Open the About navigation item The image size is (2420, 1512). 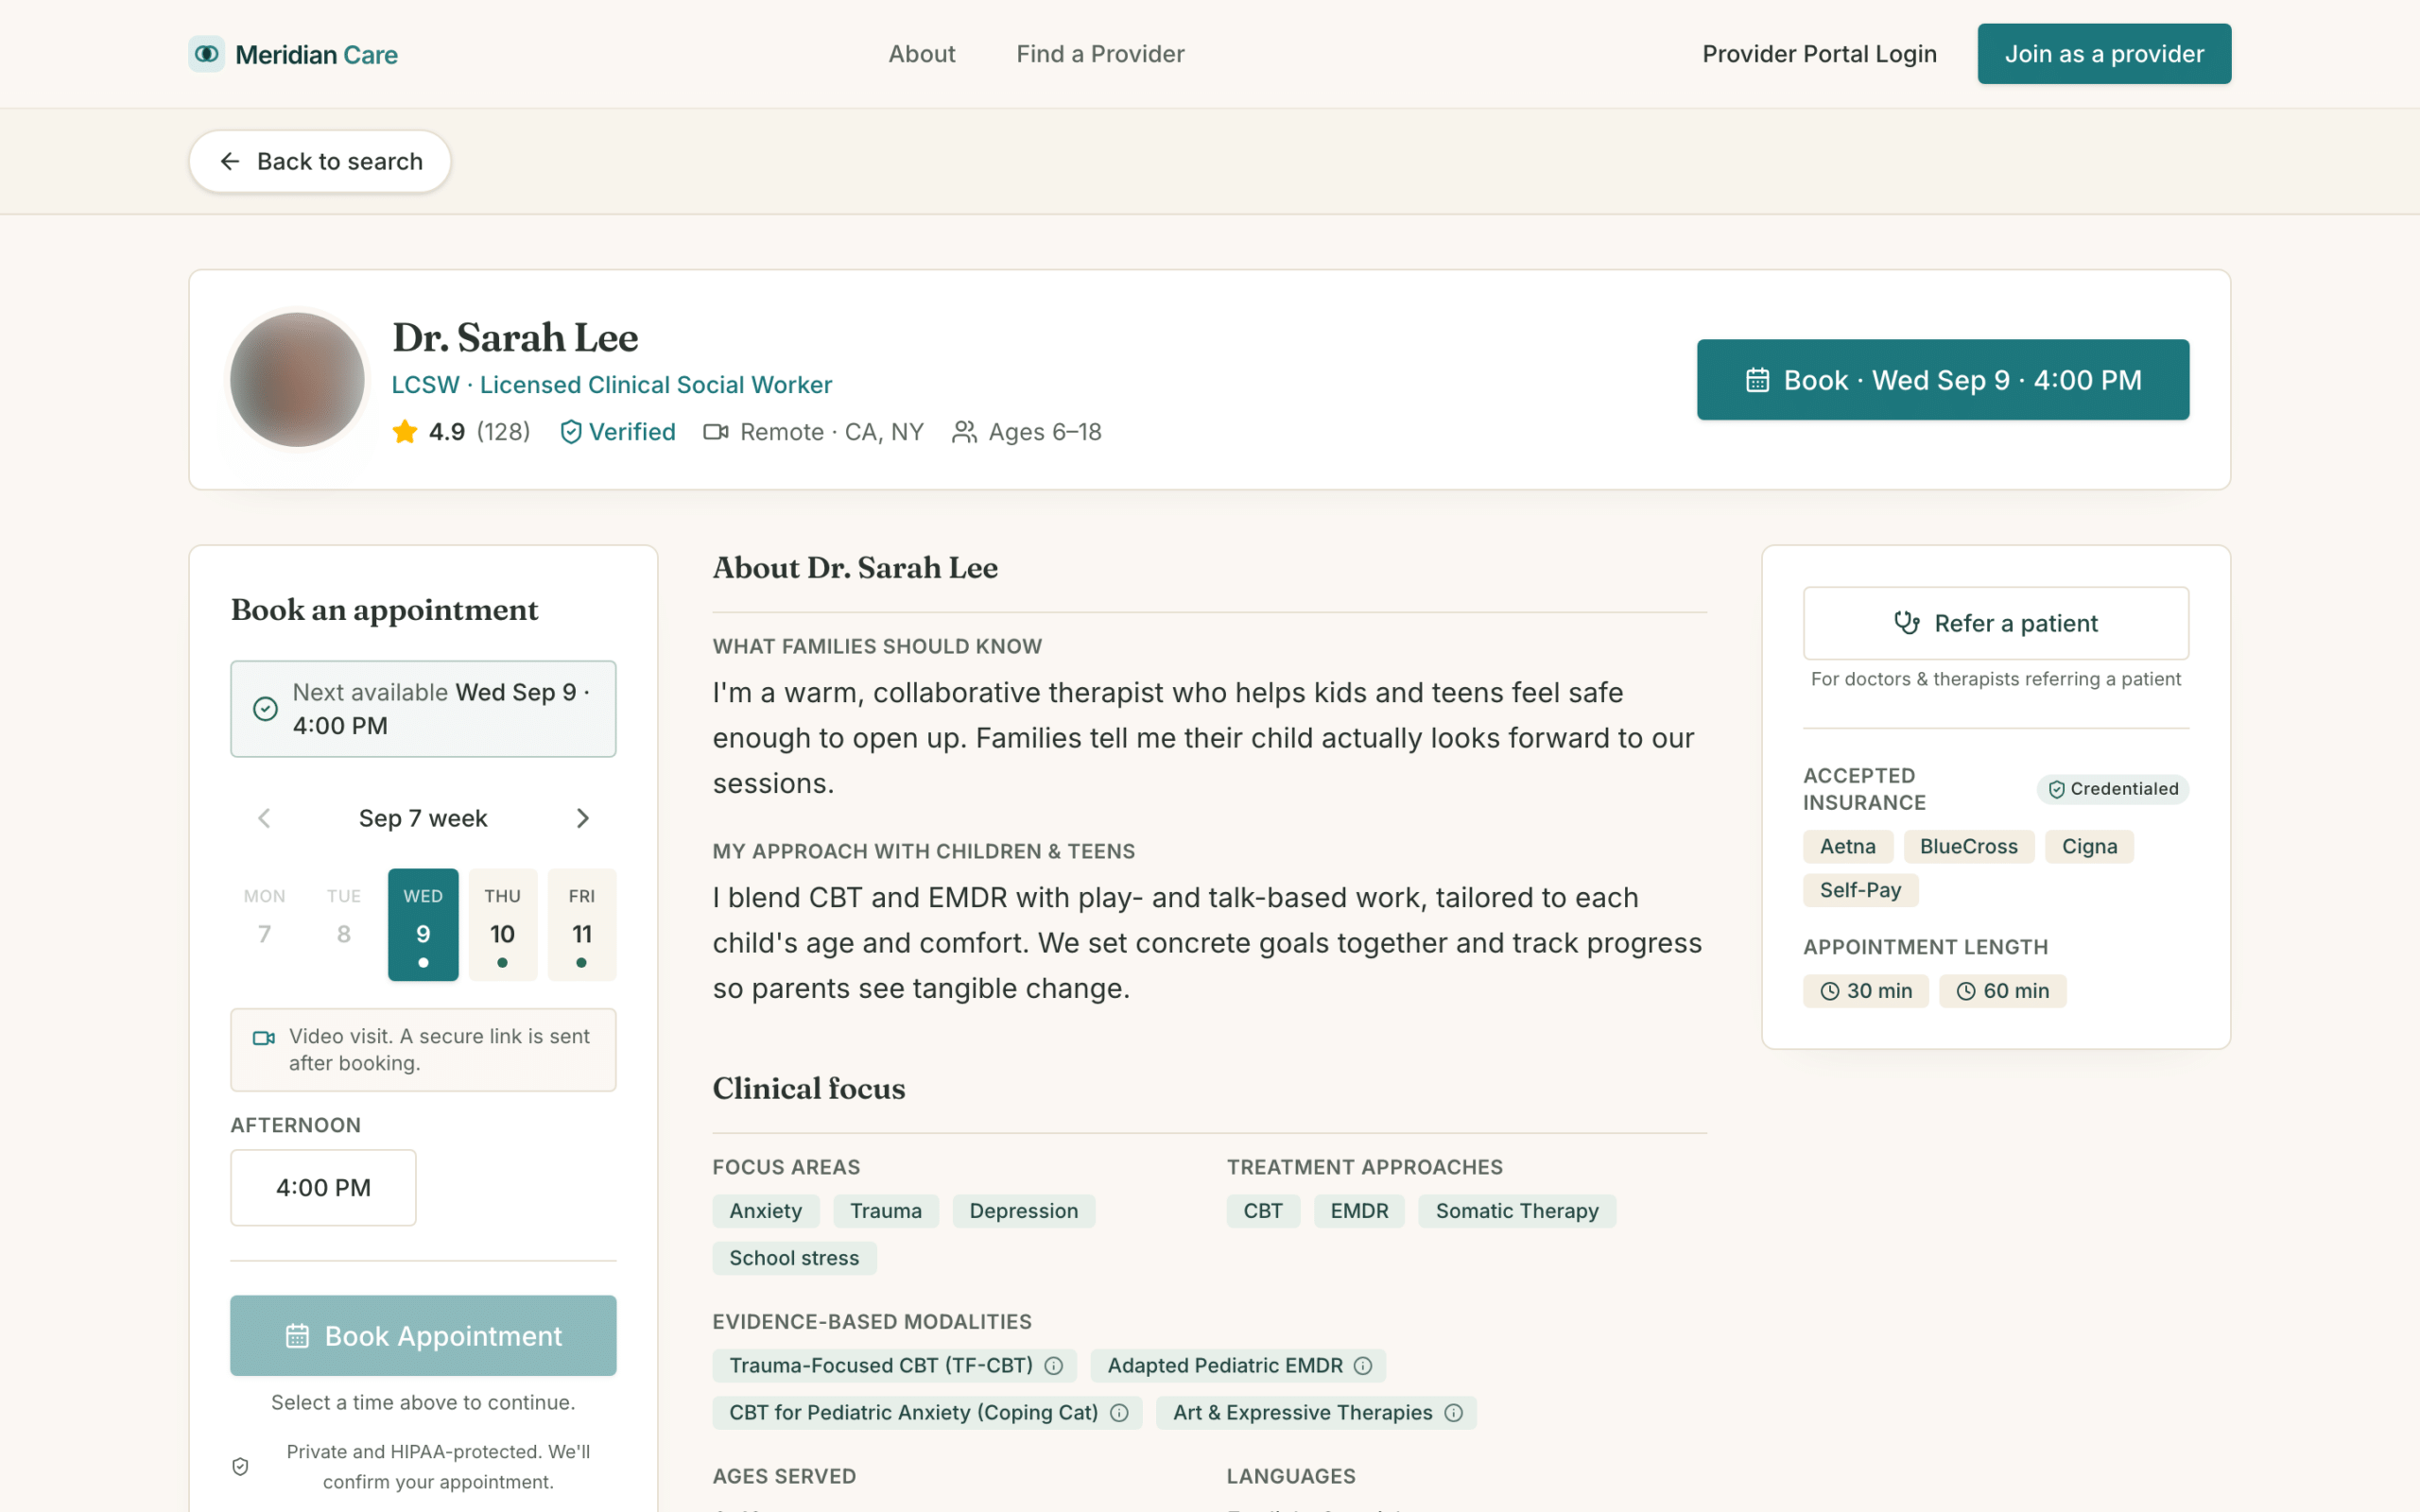click(922, 54)
